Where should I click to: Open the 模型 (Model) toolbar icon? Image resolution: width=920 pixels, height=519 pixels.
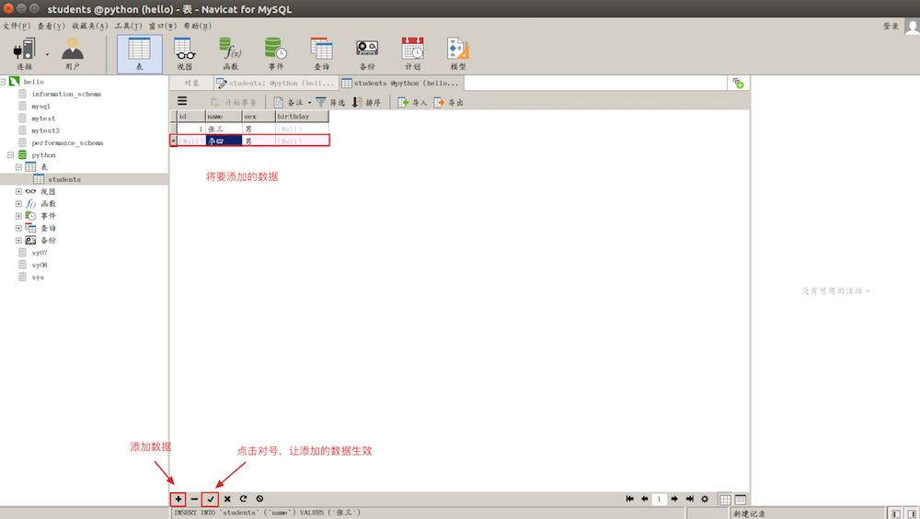click(x=457, y=53)
